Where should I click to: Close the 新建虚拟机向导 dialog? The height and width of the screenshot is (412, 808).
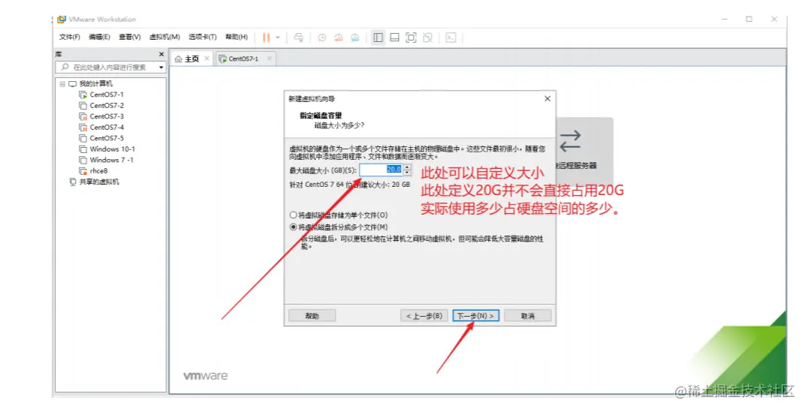[x=547, y=98]
